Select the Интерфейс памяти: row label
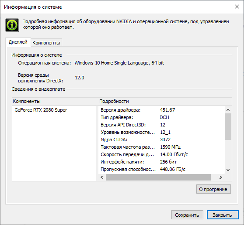Image resolution: width=244 pixels, height=225 pixels. 122,162
